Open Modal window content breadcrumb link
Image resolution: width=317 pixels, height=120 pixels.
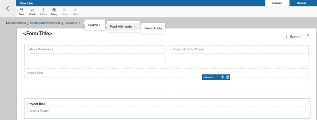point(45,23)
